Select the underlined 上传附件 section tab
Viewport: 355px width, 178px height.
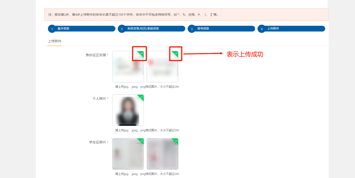tap(55, 41)
